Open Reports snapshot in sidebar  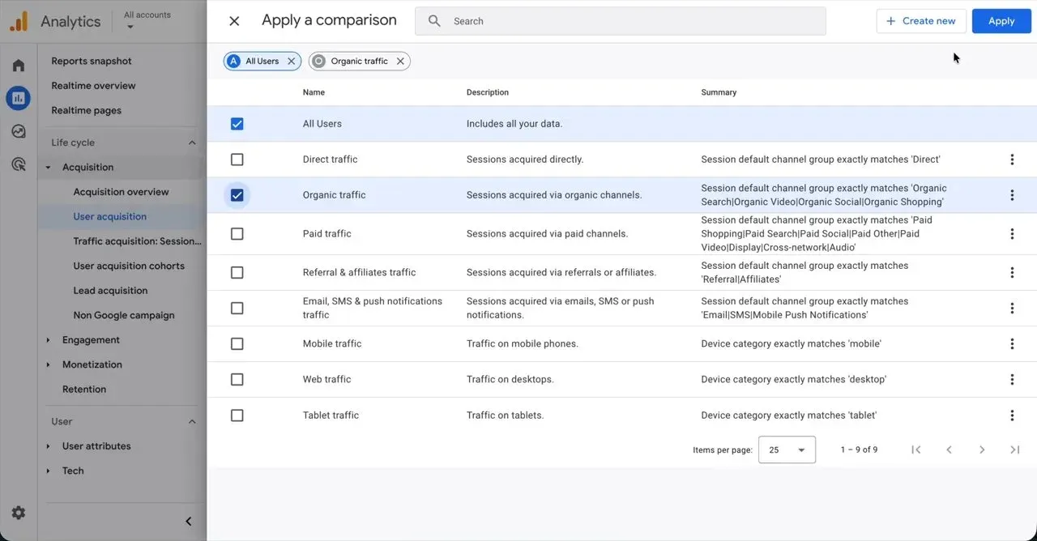(x=92, y=61)
